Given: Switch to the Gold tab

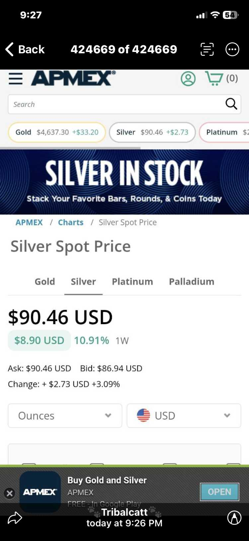Looking at the screenshot, I should click(45, 282).
